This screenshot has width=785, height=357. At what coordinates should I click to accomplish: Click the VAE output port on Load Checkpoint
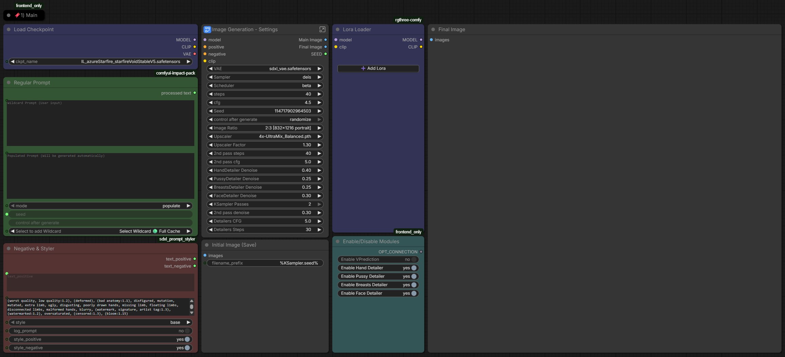195,54
